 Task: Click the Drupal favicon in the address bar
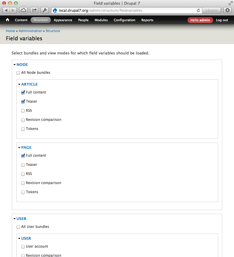pos(55,10)
